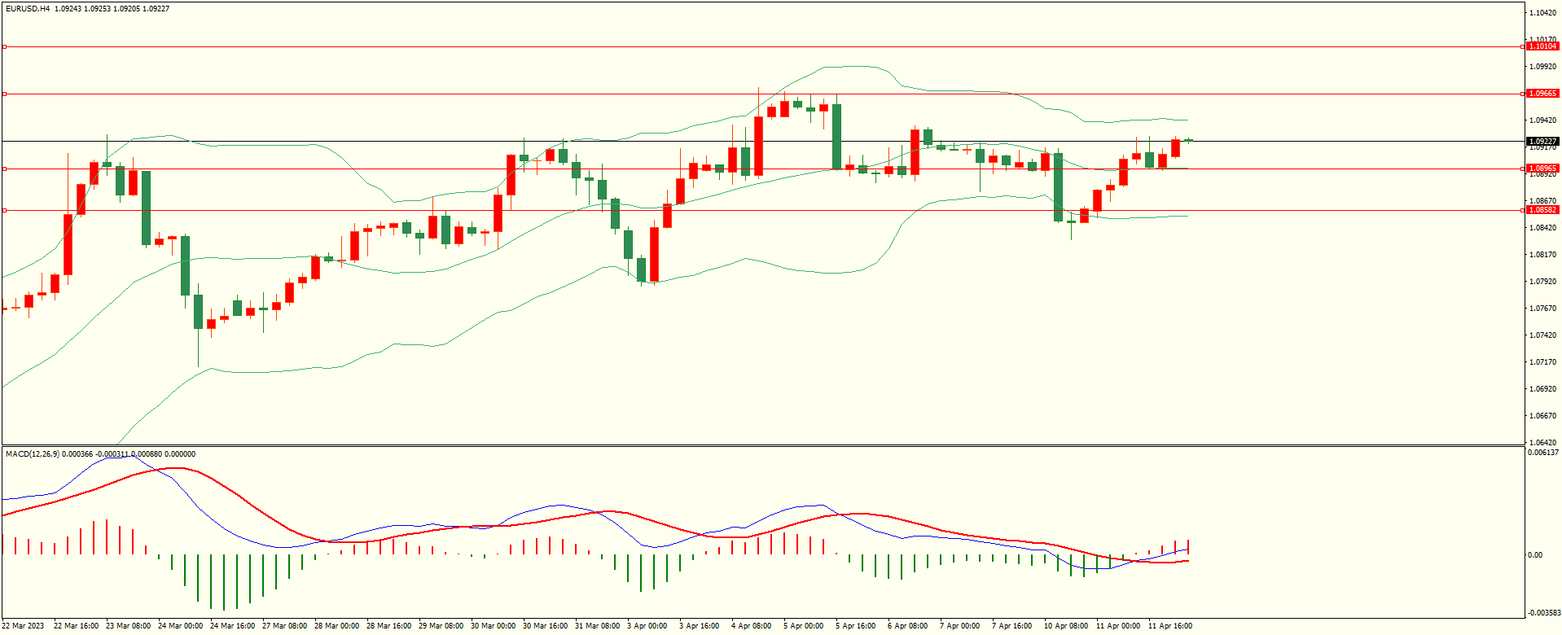Viewport: 1562px width, 635px height.
Task: Click the MACD zero level label 0.00
Action: [x=1535, y=555]
